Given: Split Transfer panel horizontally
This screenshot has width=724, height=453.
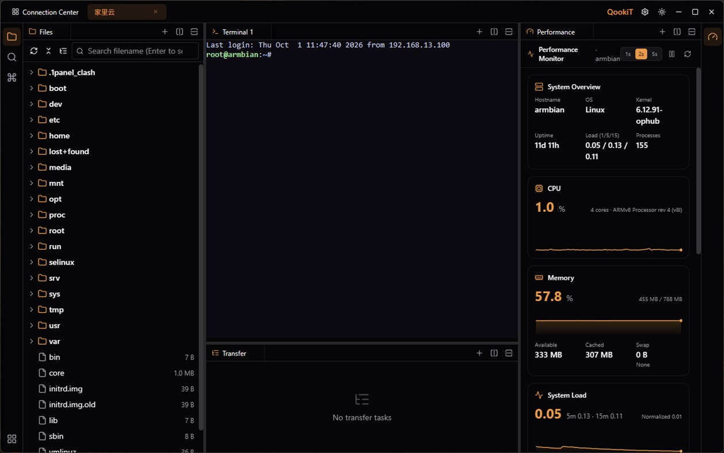Looking at the screenshot, I should coord(509,353).
